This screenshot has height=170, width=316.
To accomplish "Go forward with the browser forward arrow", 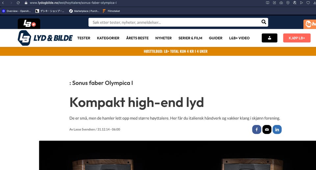I will tap(11, 3).
